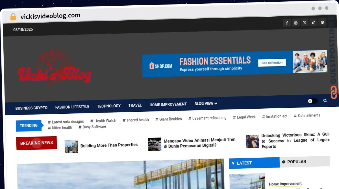Open Fashion Lifestyle menu item
339x189 pixels.
pyautogui.click(x=72, y=107)
